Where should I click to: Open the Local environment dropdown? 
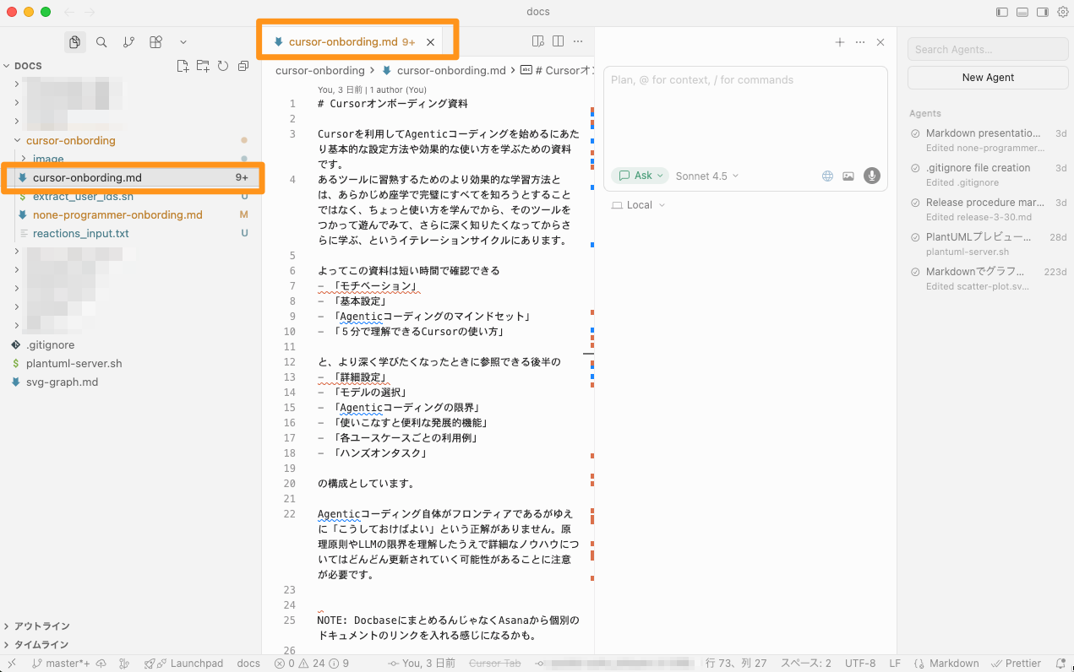638,205
